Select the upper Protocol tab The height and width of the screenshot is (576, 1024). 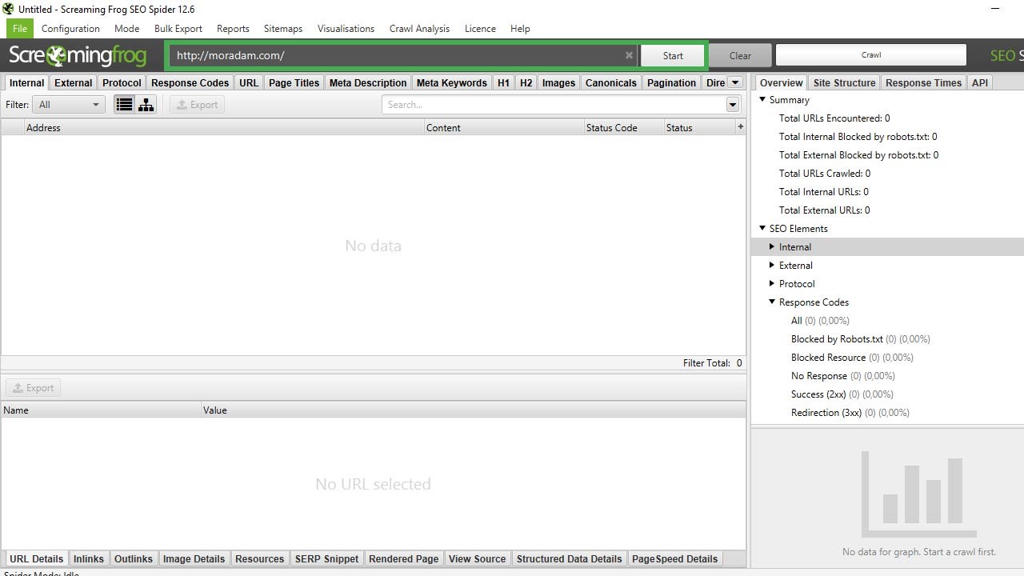[122, 82]
